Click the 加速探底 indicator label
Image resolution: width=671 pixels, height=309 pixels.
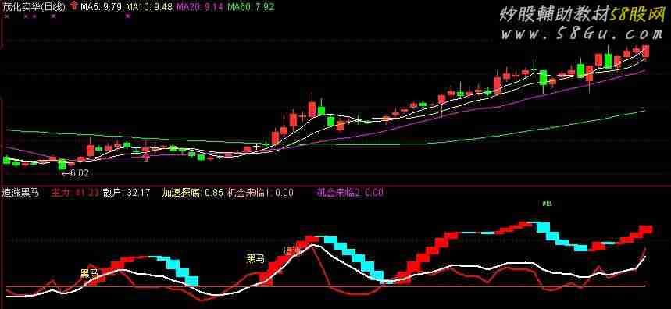[181, 193]
